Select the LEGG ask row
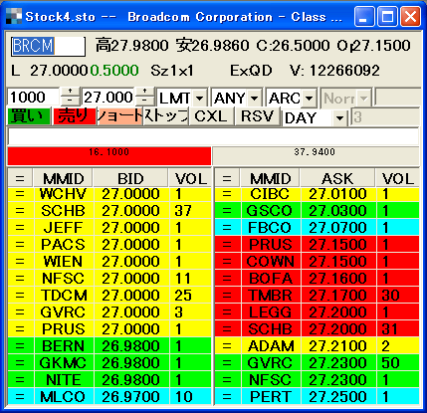The height and width of the screenshot is (413, 427). (317, 311)
